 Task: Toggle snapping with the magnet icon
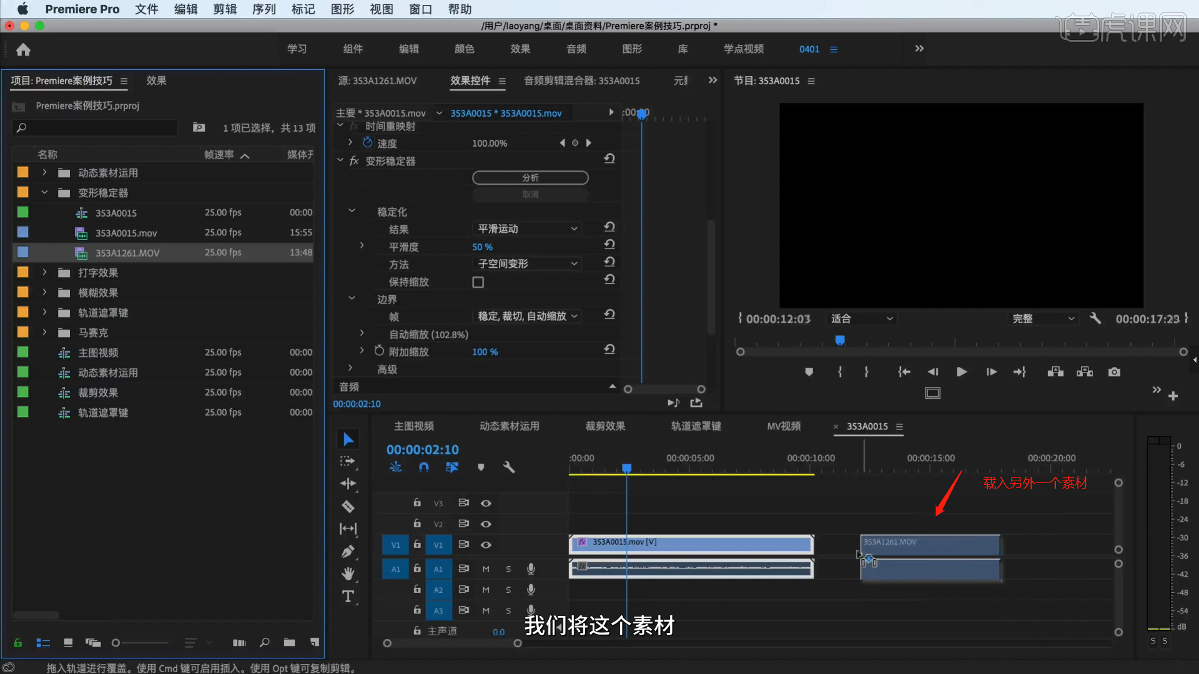tap(424, 467)
